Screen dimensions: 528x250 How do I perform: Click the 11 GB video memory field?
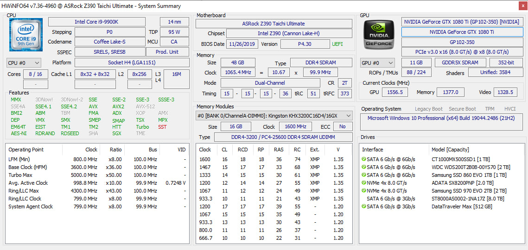(x=417, y=62)
